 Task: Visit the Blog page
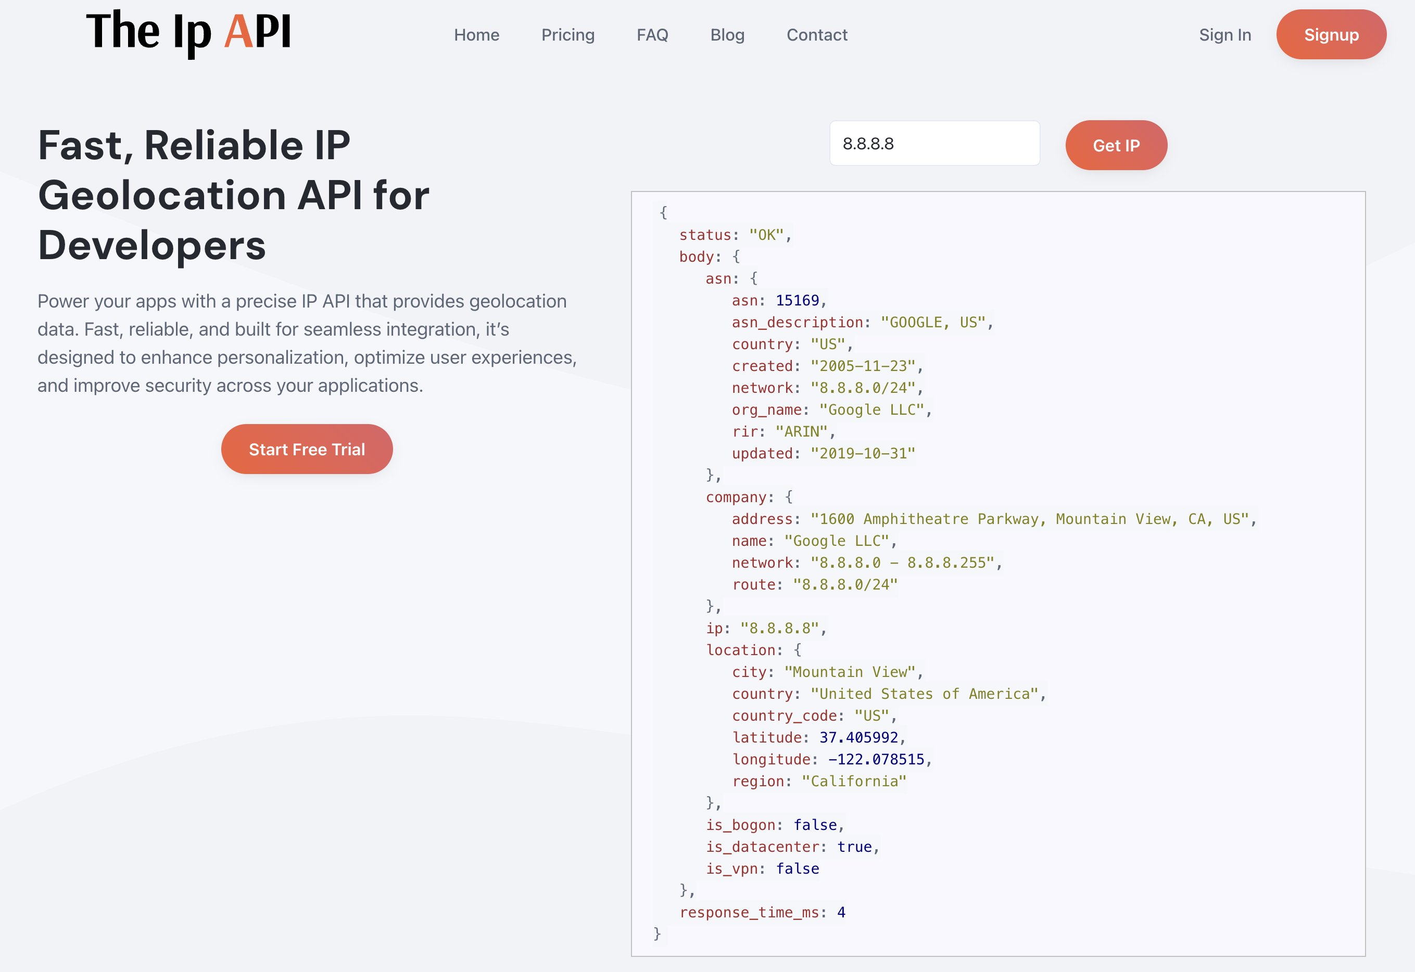point(727,35)
